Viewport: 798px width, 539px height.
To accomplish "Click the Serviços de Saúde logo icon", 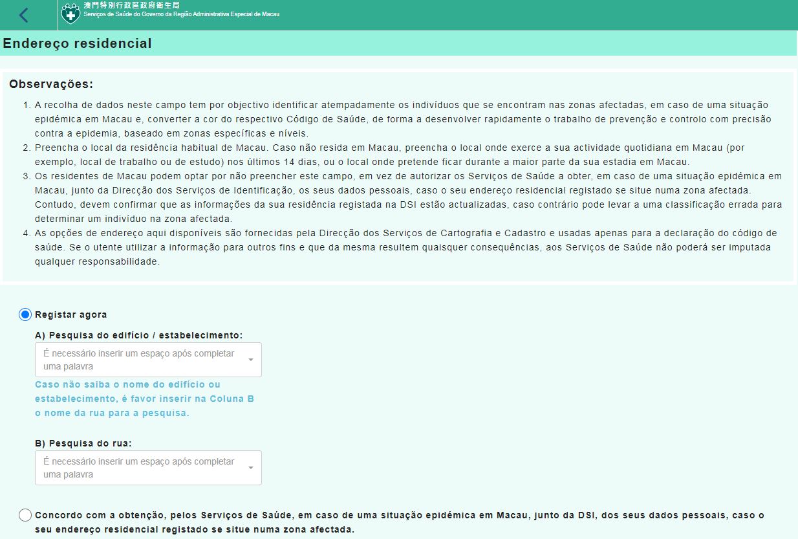I will (x=70, y=14).
